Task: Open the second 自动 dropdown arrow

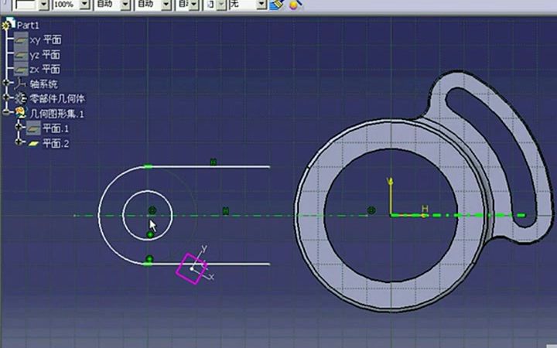Action: pos(166,5)
